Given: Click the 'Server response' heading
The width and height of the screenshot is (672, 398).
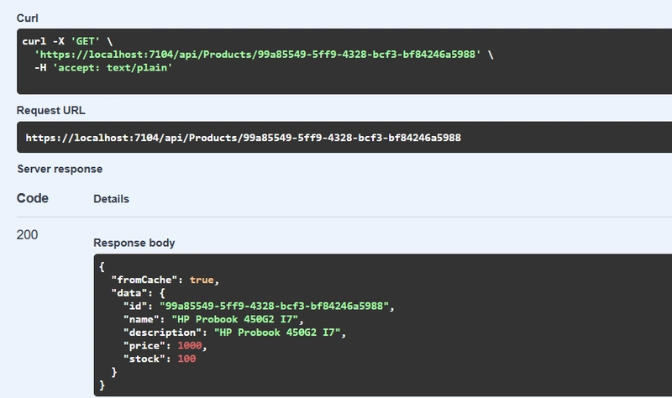Looking at the screenshot, I should point(60,169).
